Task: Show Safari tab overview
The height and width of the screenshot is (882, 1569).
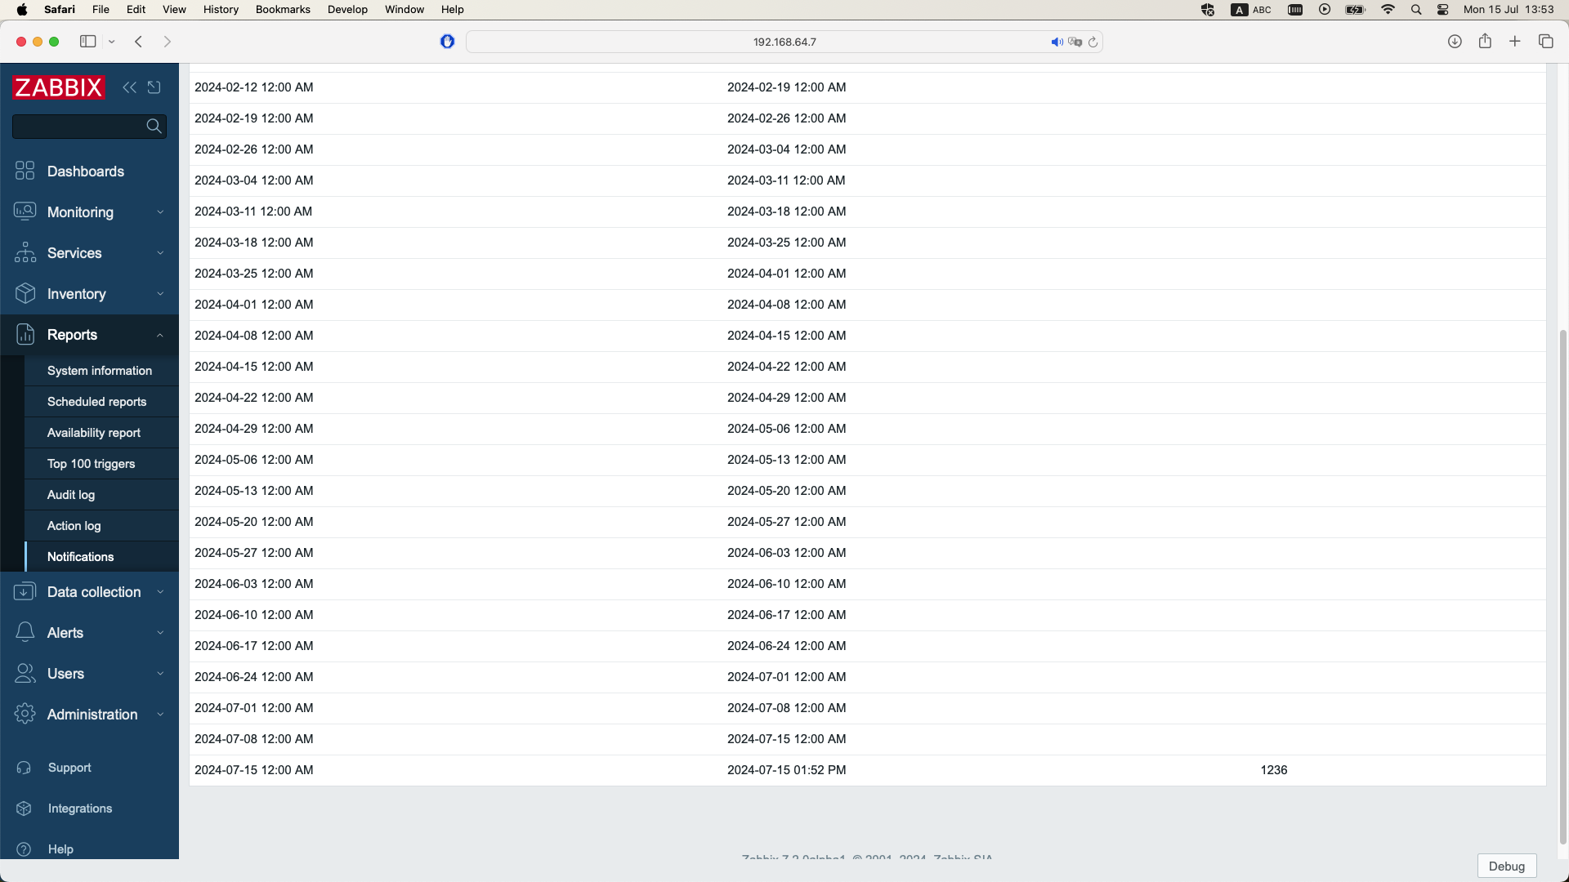Action: 1545,42
